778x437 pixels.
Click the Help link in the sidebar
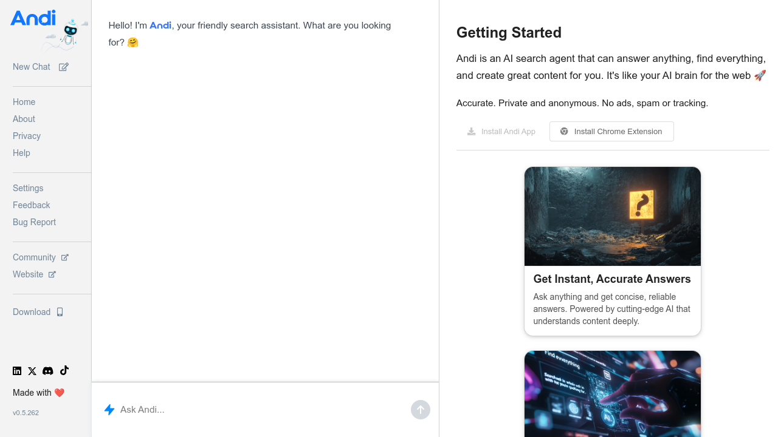point(22,153)
